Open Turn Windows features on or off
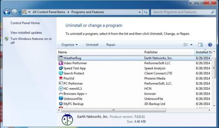219x128 pixels. pyautogui.click(x=31, y=41)
